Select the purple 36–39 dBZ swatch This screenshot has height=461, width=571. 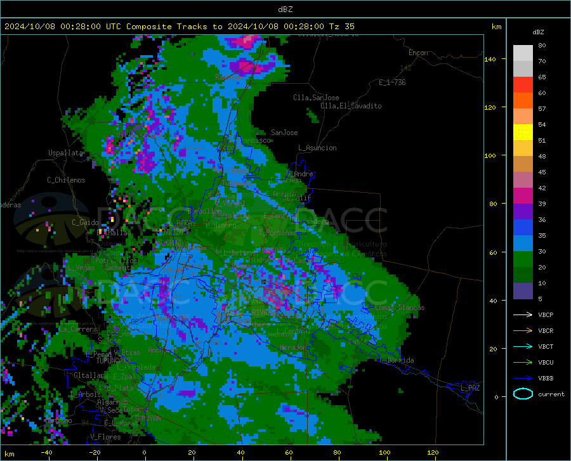(x=523, y=212)
